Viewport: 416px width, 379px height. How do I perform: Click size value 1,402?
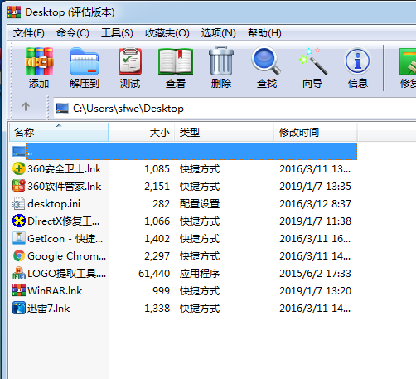pyautogui.click(x=157, y=239)
